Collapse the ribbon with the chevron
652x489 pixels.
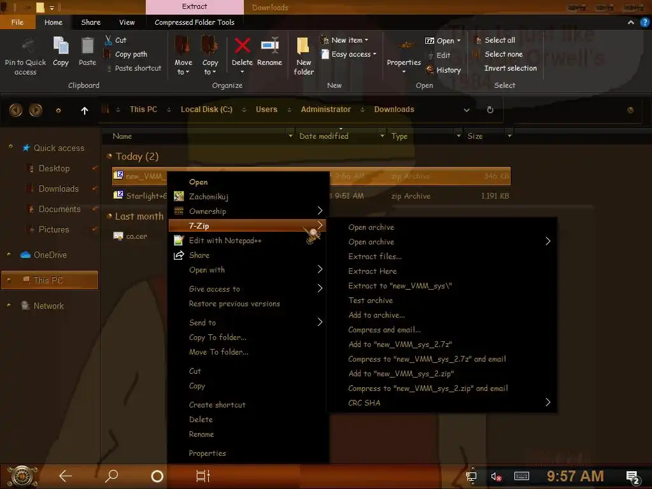[631, 22]
